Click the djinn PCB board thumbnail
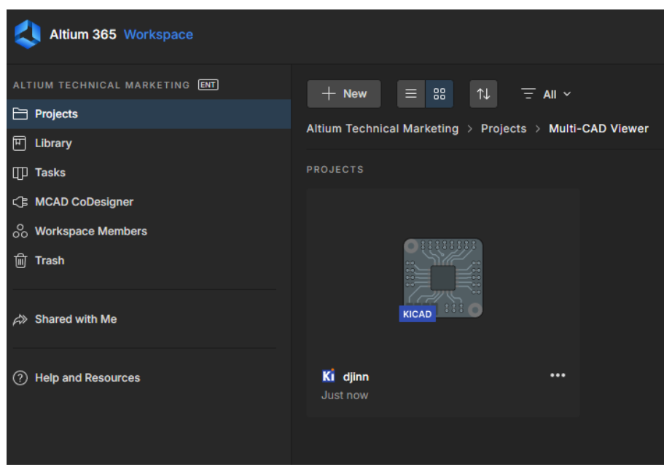Screen dimensions: 672x475 click(442, 278)
